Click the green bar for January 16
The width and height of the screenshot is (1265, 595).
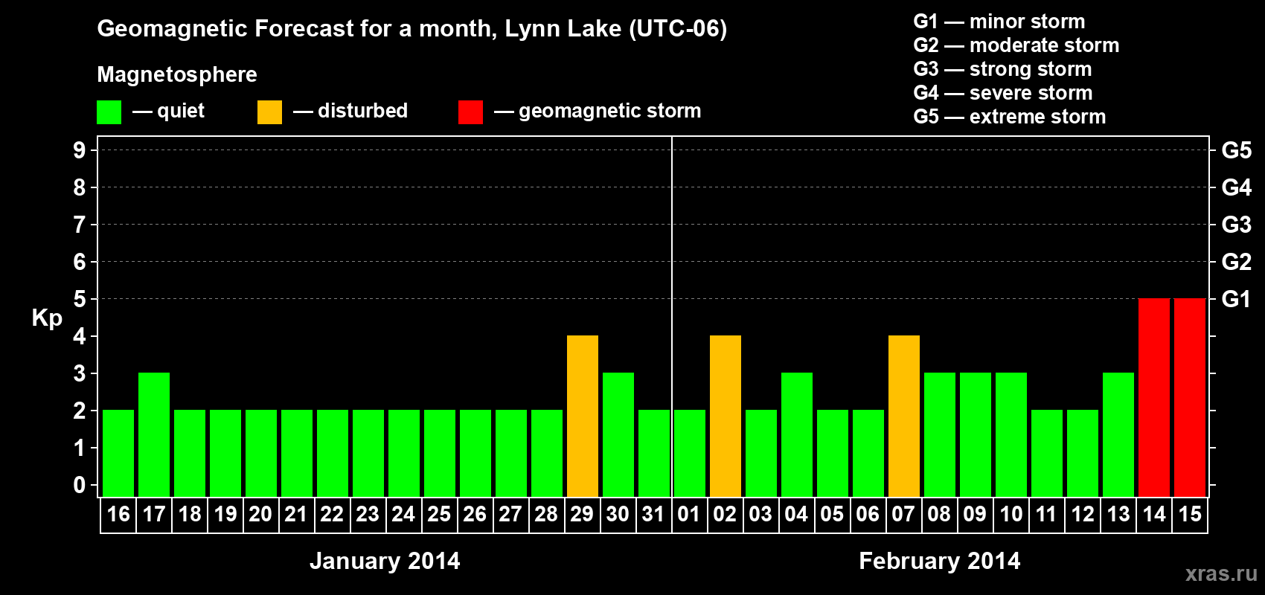click(118, 453)
